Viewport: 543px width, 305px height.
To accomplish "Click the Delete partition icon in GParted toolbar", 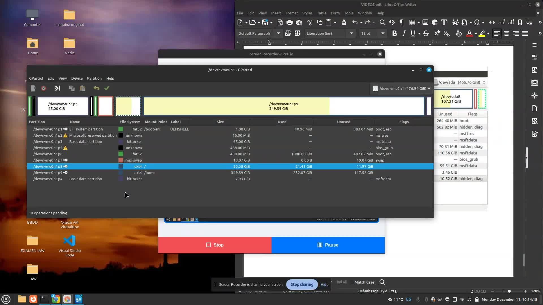I will (44, 88).
